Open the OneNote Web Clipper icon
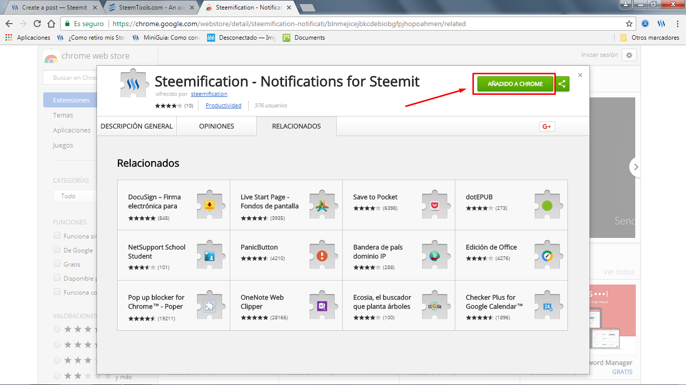Screen dimensions: 686x385 coord(322,305)
